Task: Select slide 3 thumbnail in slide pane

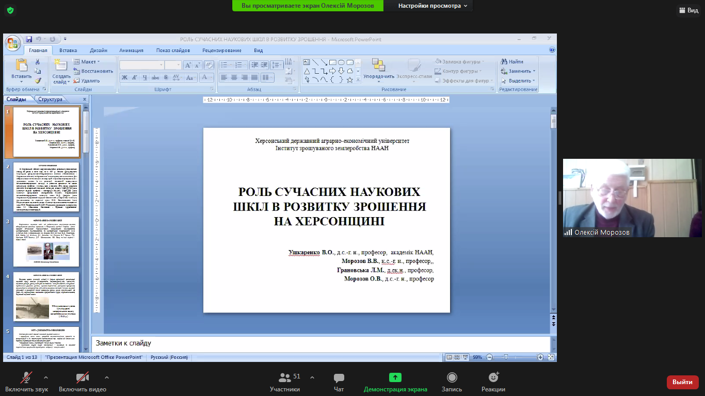Action: [x=46, y=241]
